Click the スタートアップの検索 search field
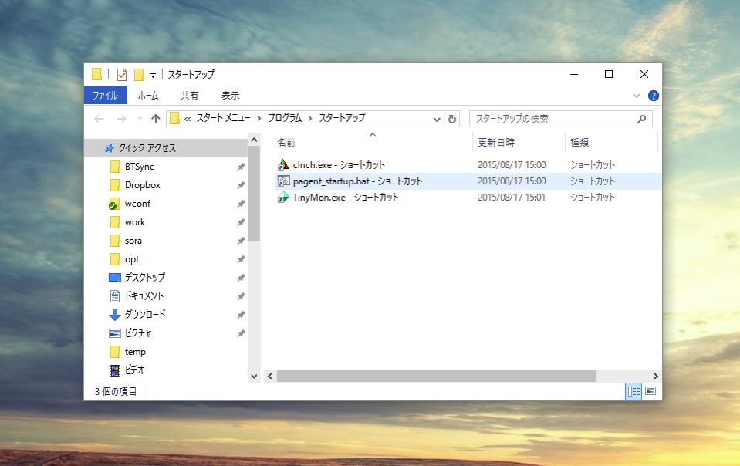This screenshot has width=740, height=466. click(x=552, y=119)
